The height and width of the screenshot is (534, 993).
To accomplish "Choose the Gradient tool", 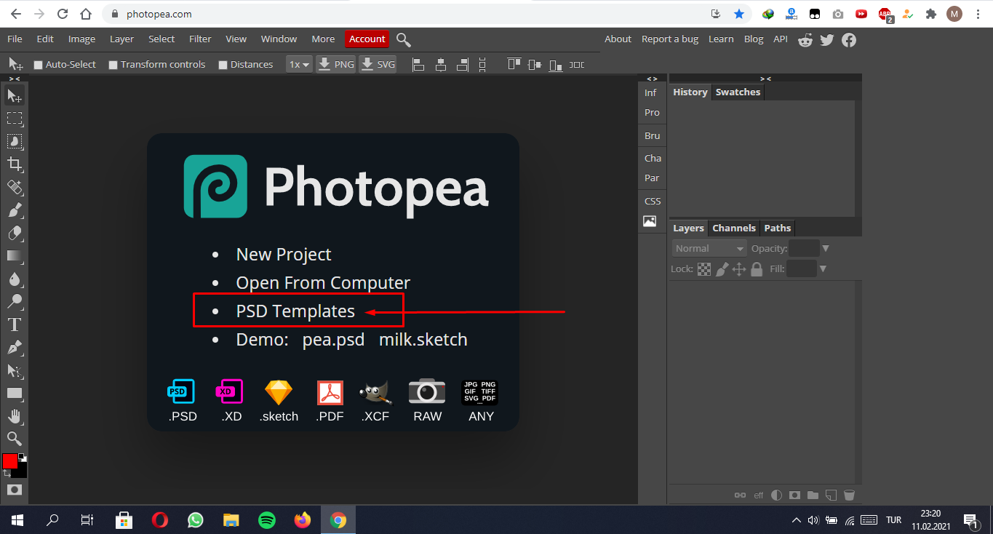I will tap(15, 256).
